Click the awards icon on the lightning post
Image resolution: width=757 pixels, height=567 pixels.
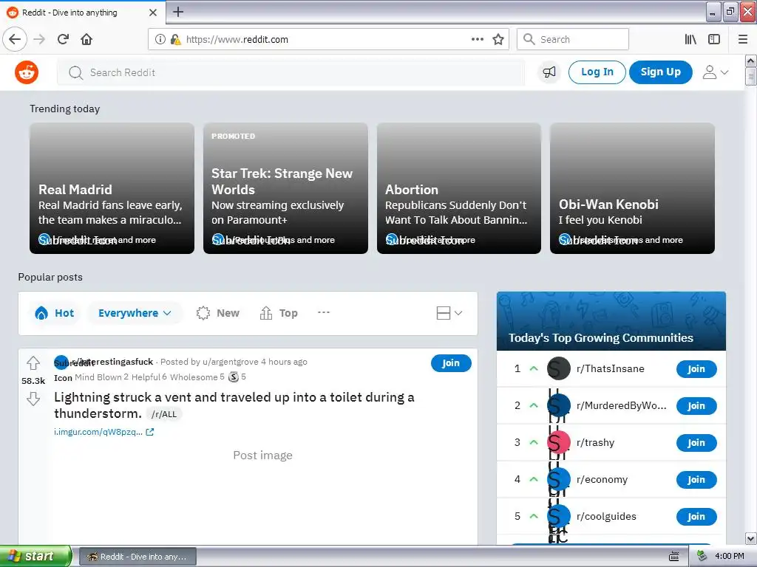[234, 377]
